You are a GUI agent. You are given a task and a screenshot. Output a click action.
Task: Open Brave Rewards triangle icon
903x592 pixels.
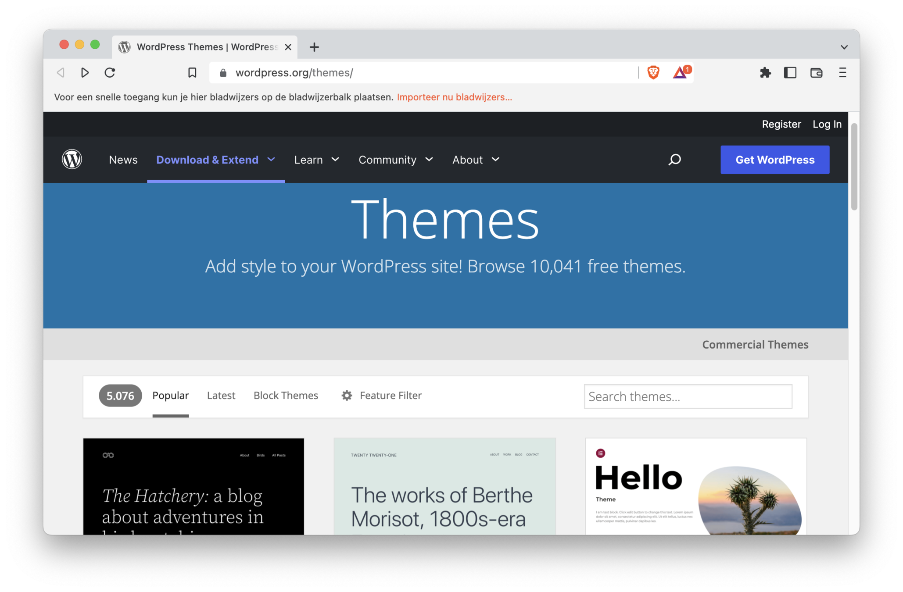(x=680, y=72)
